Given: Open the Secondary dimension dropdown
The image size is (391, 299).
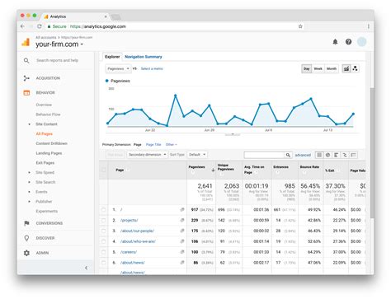Looking at the screenshot, I should [147, 155].
